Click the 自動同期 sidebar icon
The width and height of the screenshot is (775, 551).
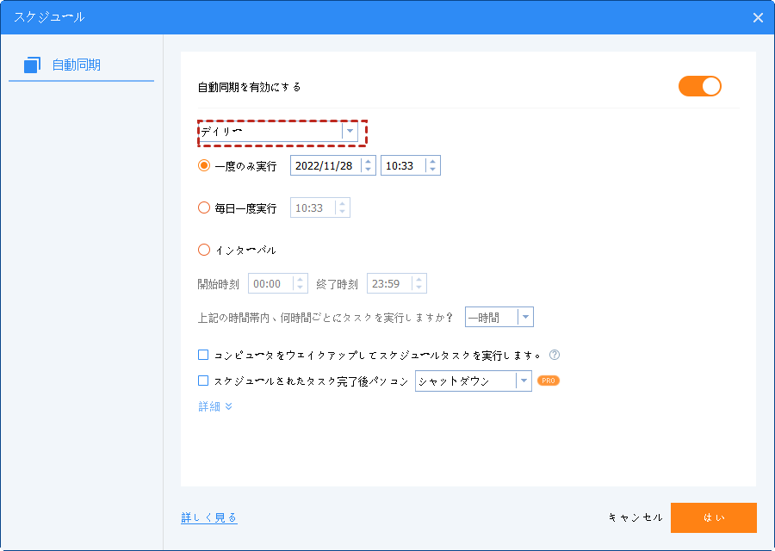click(x=32, y=65)
